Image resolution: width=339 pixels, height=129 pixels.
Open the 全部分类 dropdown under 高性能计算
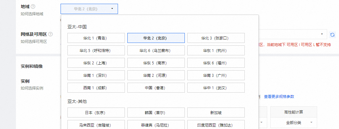point(293,122)
